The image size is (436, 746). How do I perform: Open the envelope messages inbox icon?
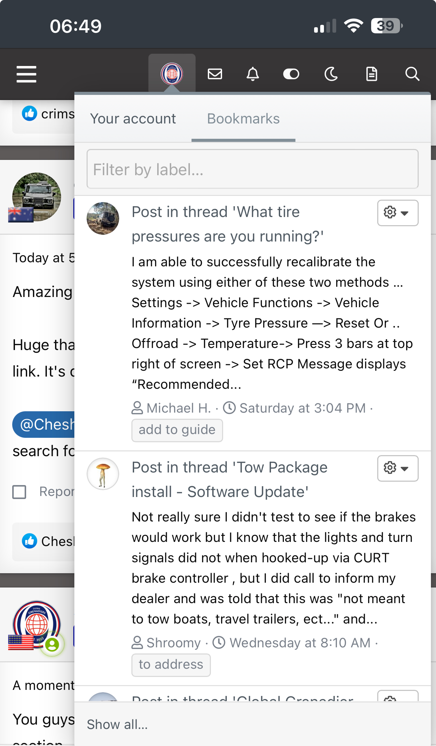pos(215,74)
